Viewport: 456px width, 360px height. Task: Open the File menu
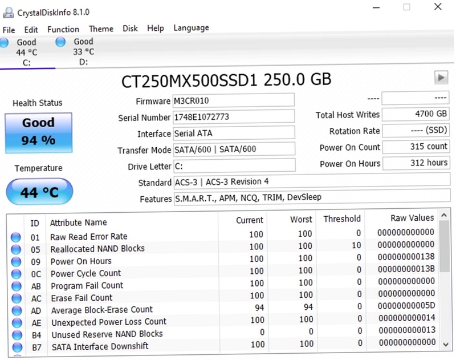(9, 30)
